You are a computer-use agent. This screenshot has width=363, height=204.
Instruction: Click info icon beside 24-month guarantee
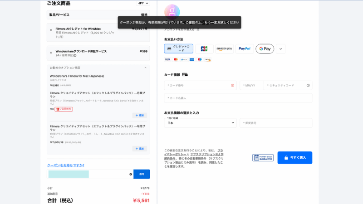[75, 55]
